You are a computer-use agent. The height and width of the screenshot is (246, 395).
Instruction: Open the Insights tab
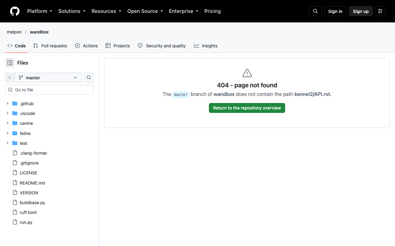pos(206,46)
